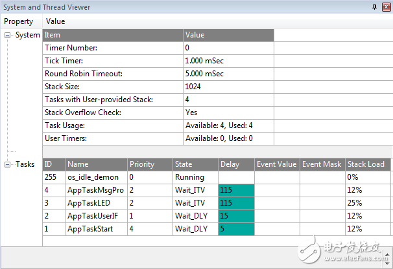Image resolution: width=393 pixels, height=269 pixels.
Task: Click the delay 15 cell of AppTaskUserIF
Action: point(236,216)
